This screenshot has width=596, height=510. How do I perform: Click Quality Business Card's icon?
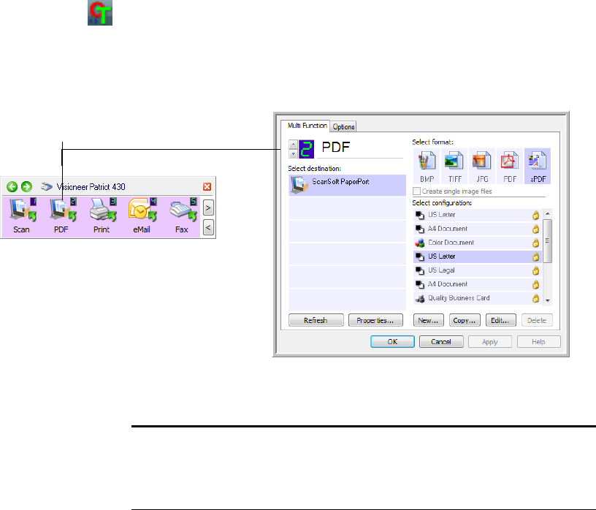point(420,299)
